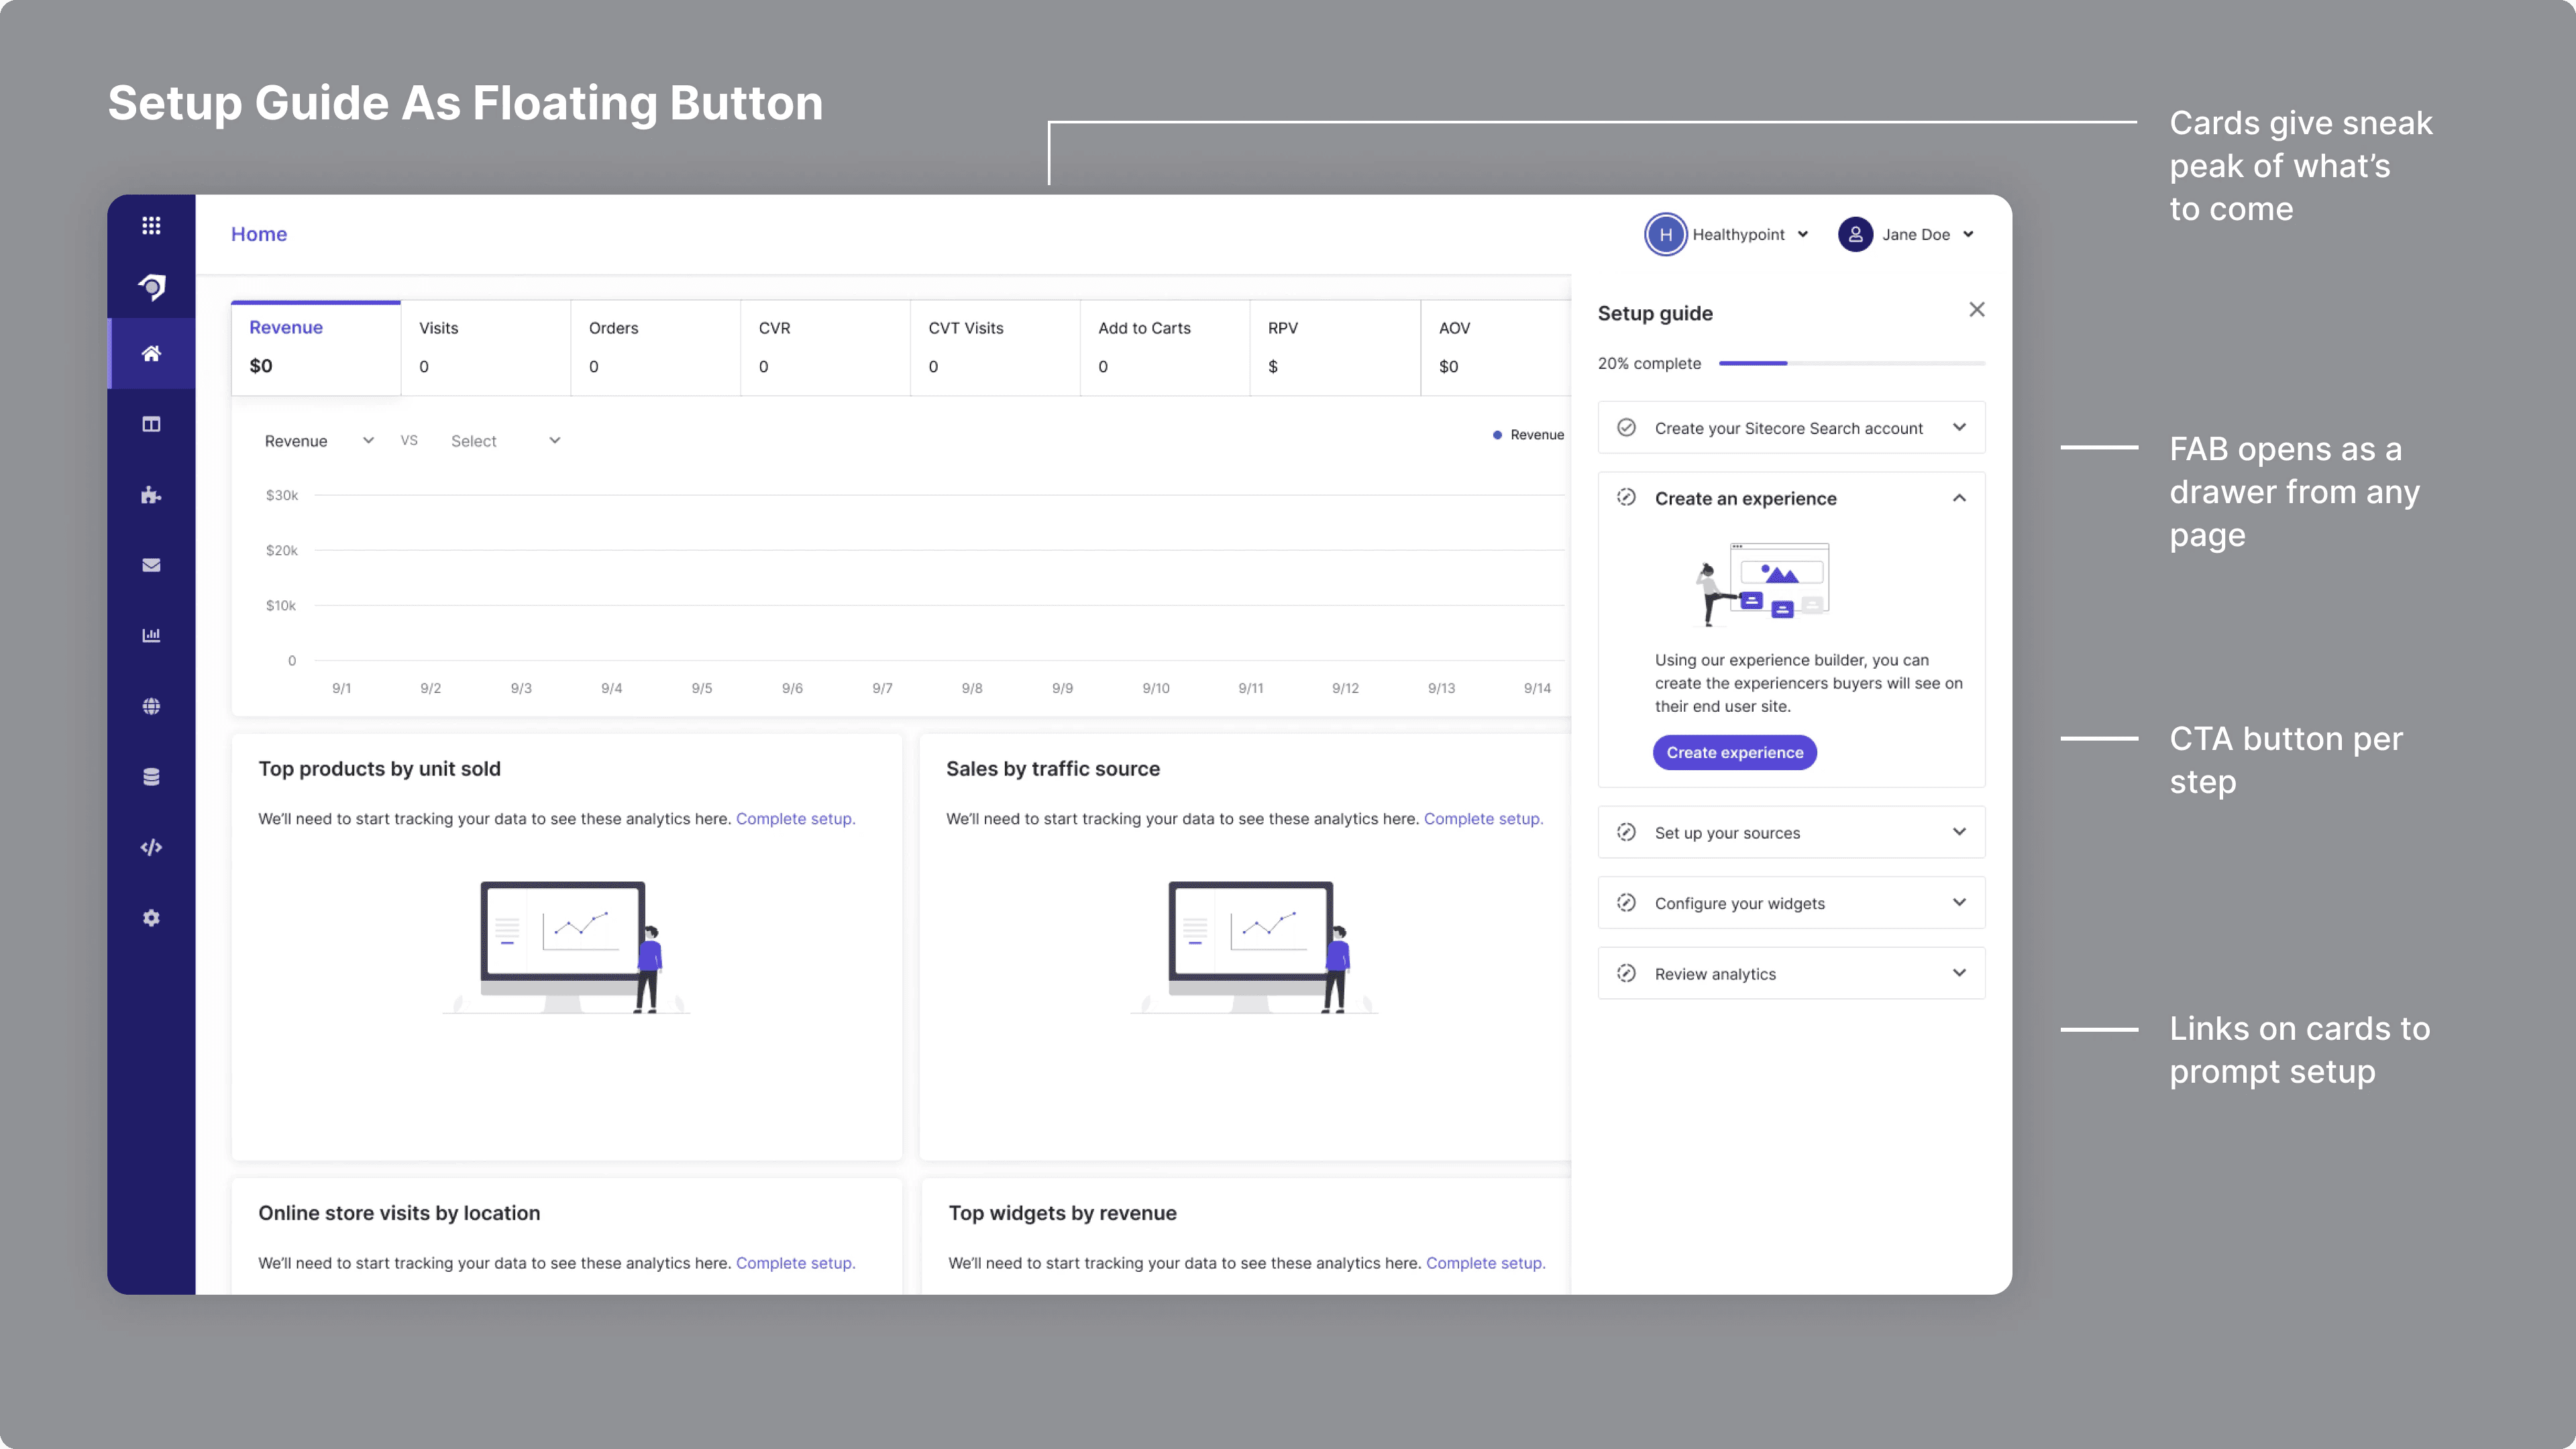
Task: Click the 'Top products by unit sold' heading
Action: (x=379, y=768)
